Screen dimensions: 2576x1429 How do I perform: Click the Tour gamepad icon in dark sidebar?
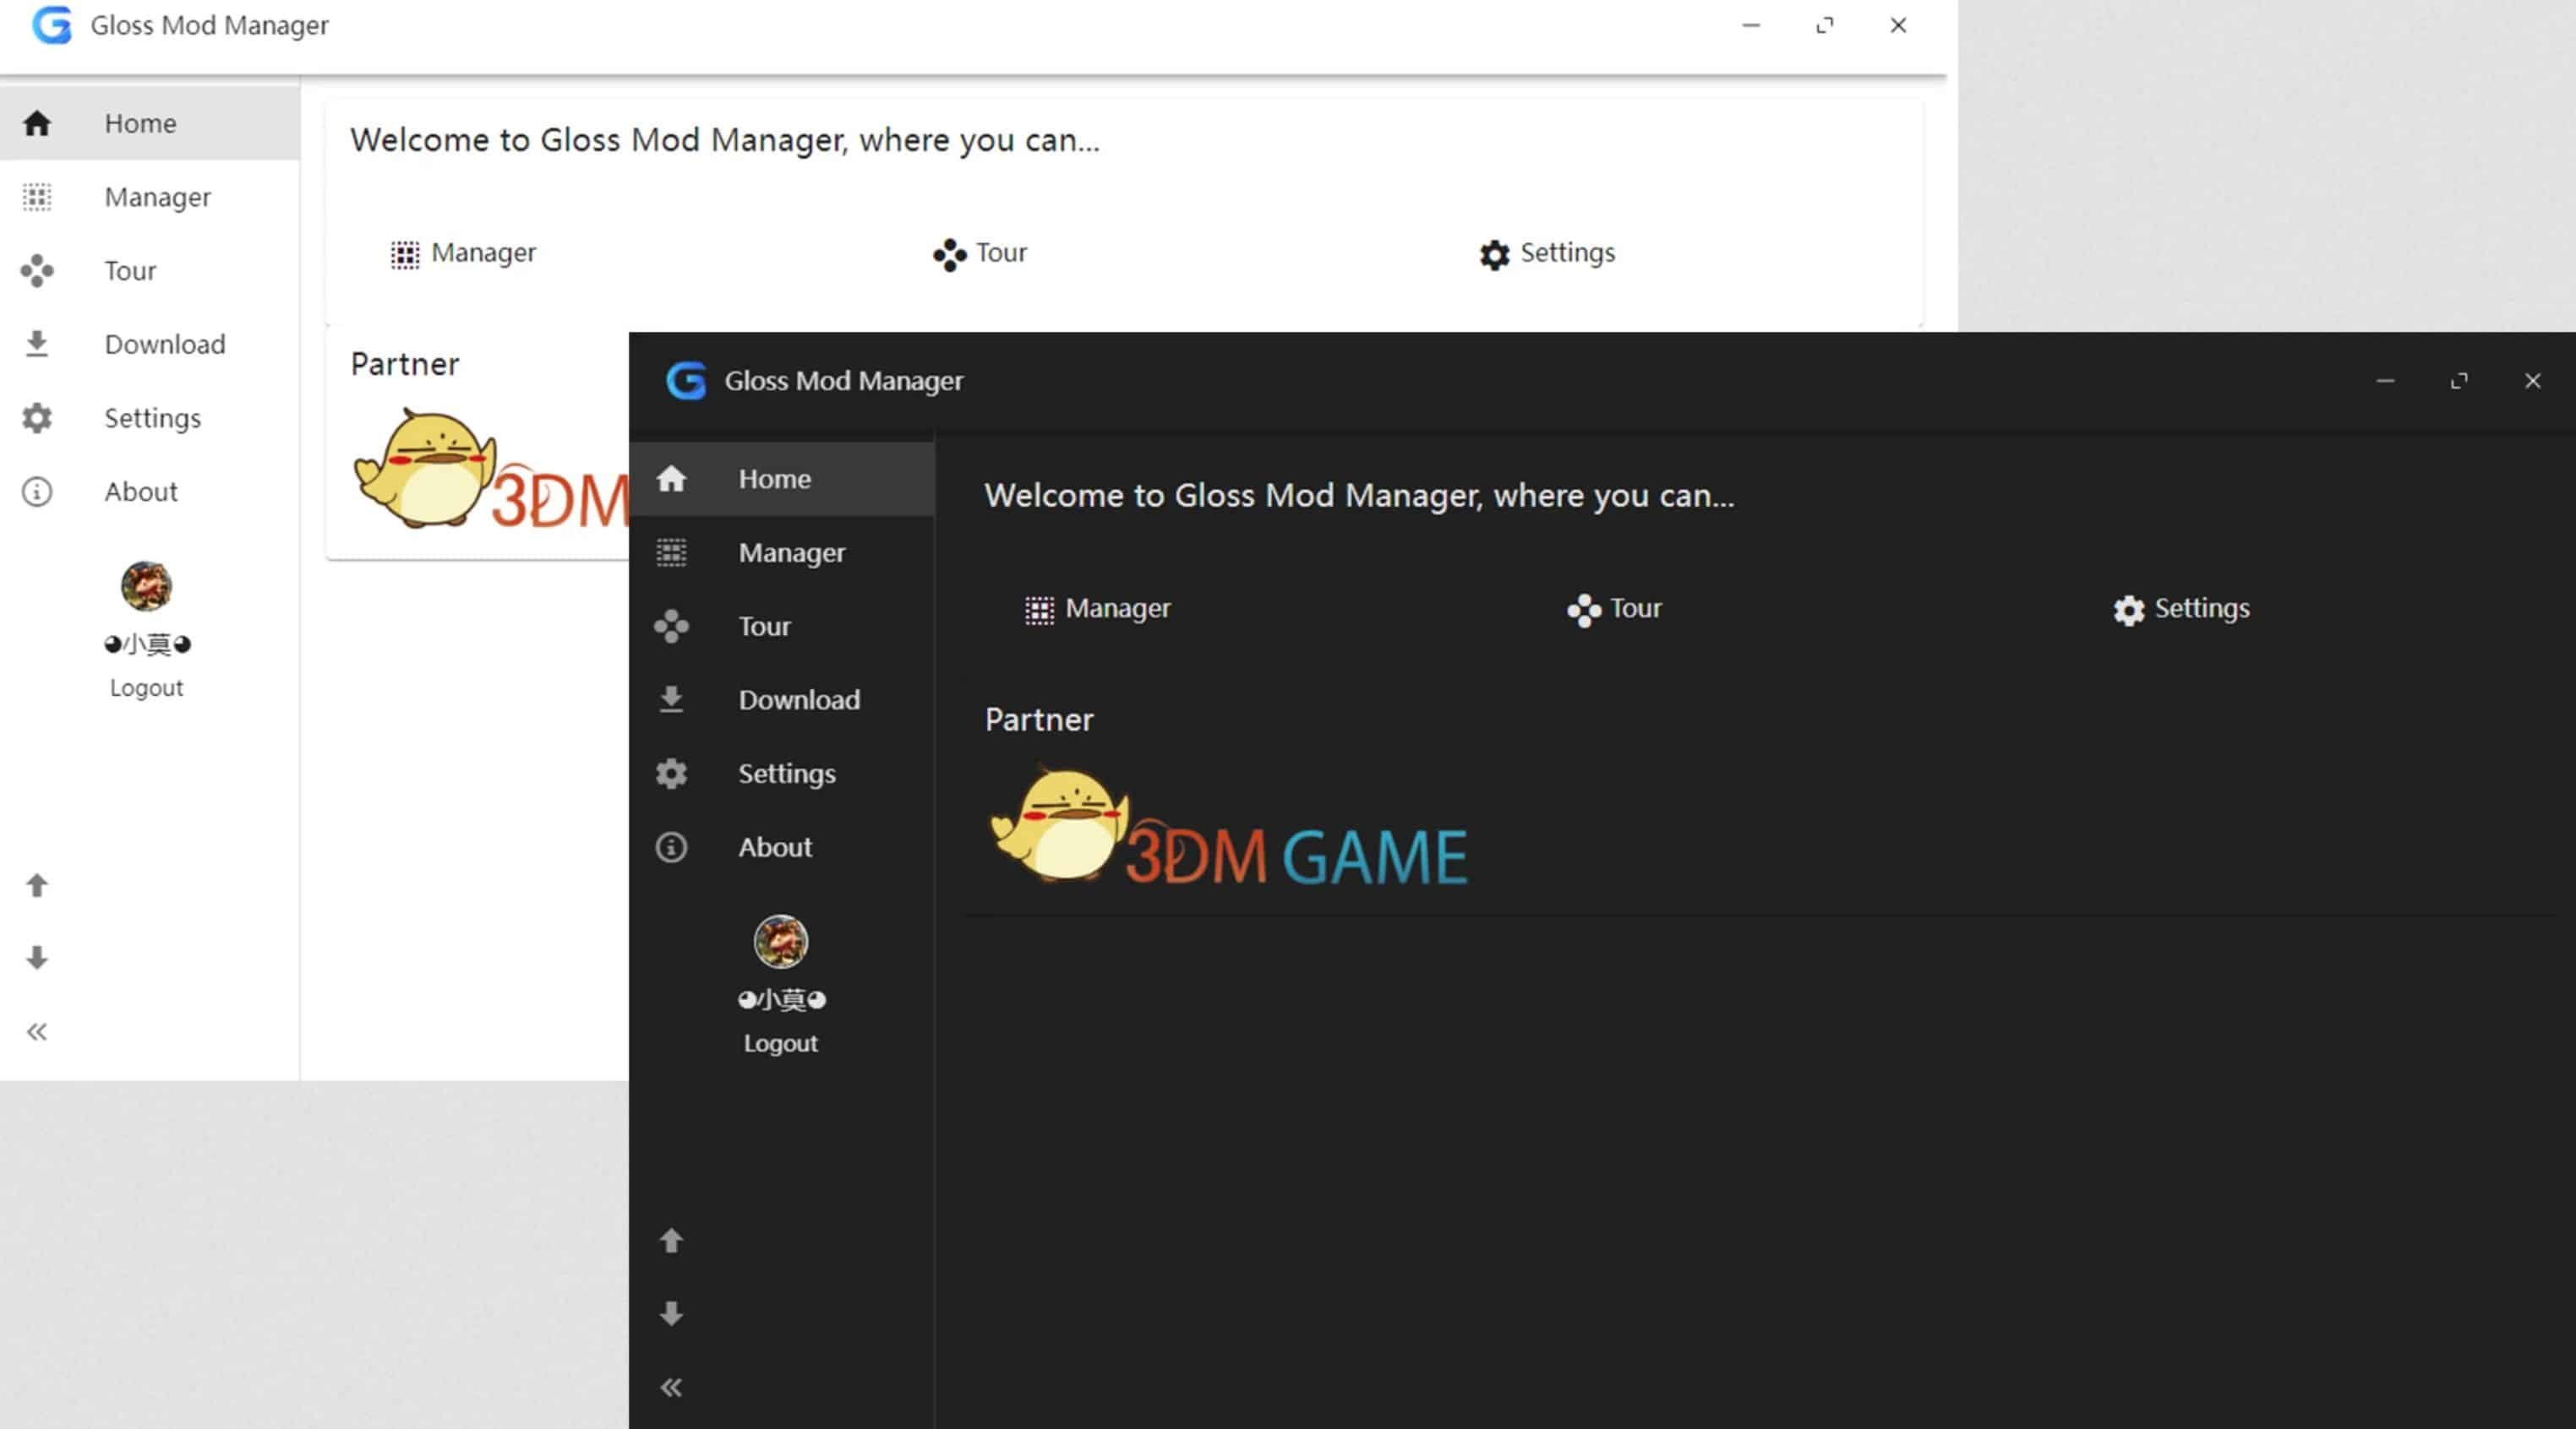[x=671, y=627]
